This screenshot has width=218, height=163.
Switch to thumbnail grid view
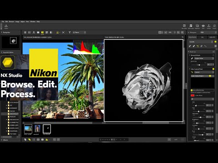(25, 33)
